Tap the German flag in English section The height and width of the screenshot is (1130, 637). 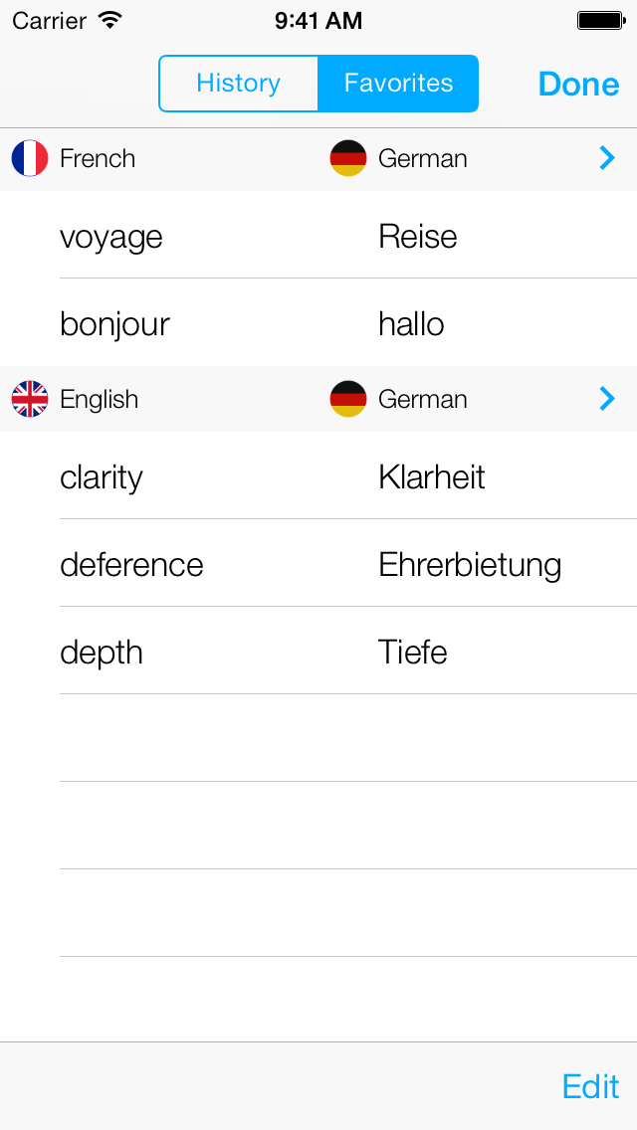click(348, 399)
